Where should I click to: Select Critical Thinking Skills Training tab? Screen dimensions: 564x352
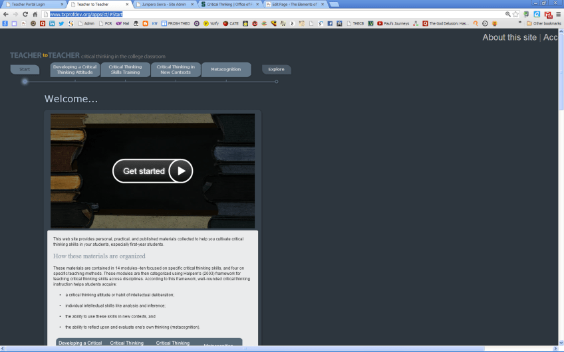[125, 70]
